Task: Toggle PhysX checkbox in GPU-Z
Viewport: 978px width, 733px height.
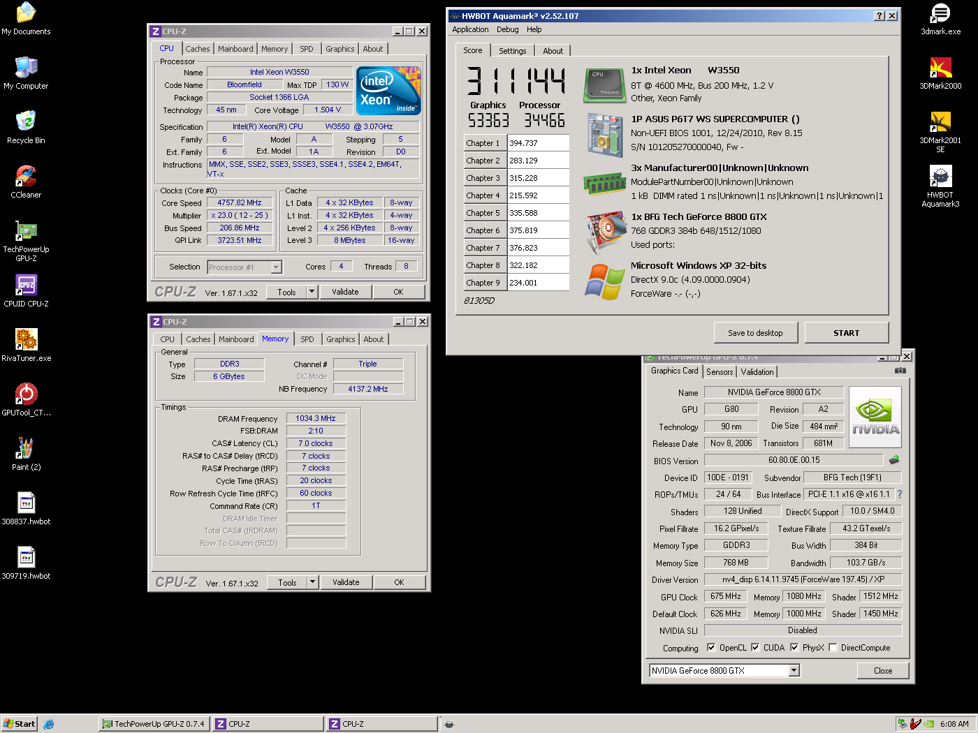Action: click(x=794, y=647)
